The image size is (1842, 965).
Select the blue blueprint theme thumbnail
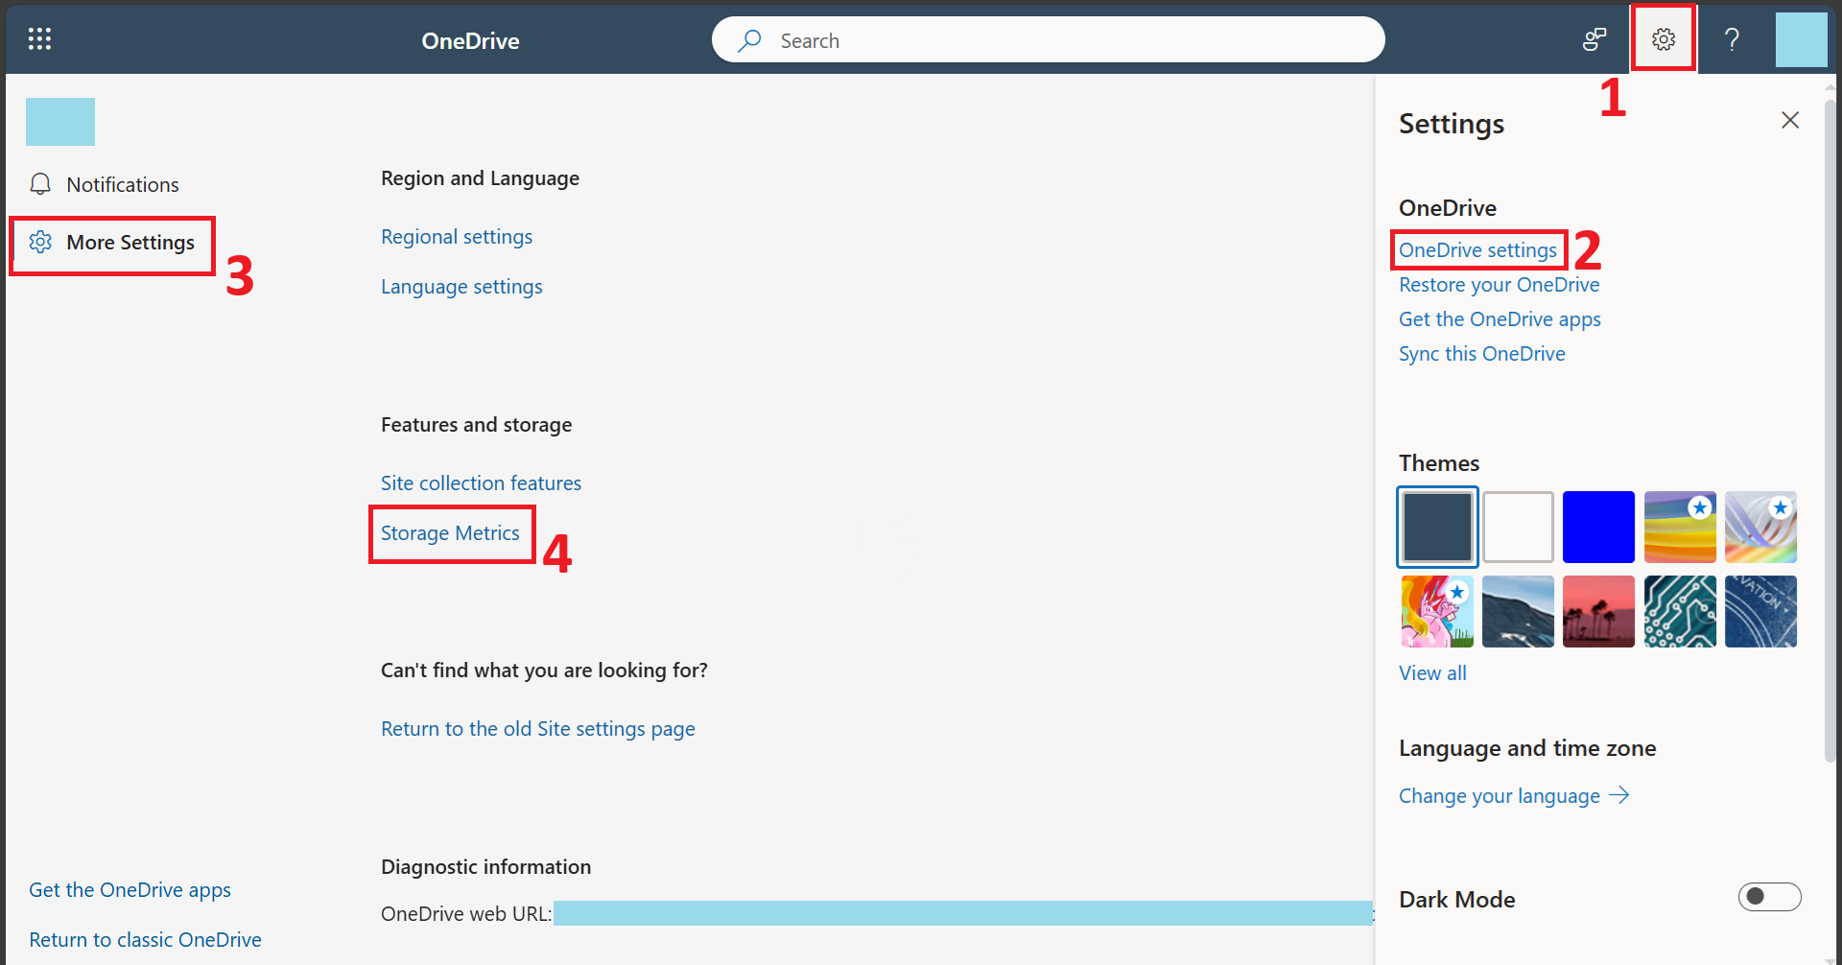pos(1760,612)
